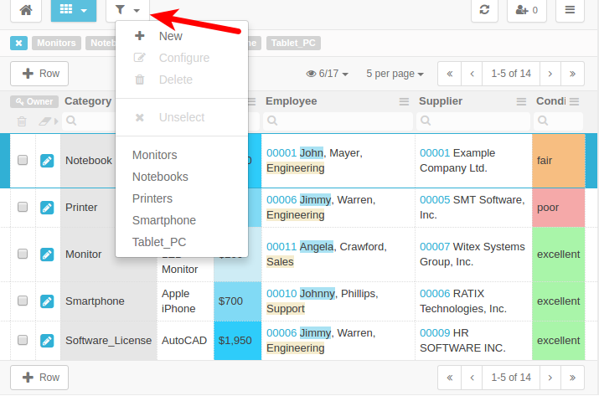Go to previous page in bottom pager
Viewport: 599px width, 396px height.
[472, 378]
